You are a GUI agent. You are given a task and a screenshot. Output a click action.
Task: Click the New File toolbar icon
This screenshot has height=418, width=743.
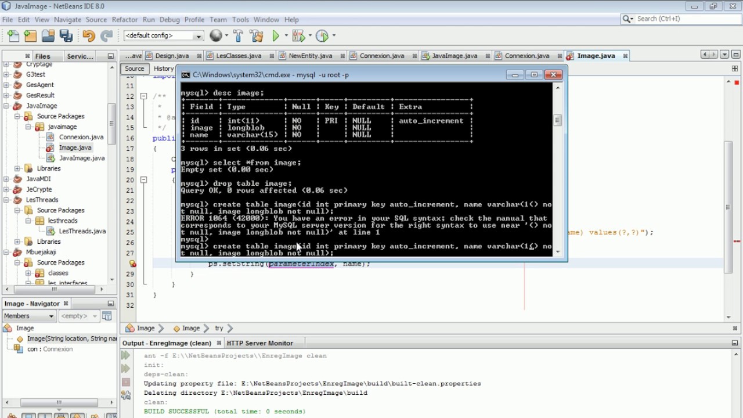(x=13, y=36)
